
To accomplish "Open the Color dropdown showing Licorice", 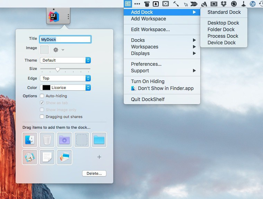I will tap(65, 88).
